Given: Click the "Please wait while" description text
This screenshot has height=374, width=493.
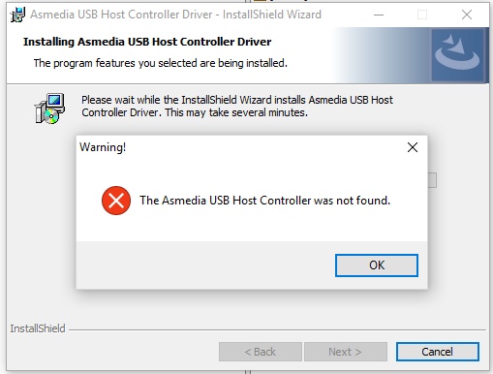Looking at the screenshot, I should pyautogui.click(x=237, y=107).
